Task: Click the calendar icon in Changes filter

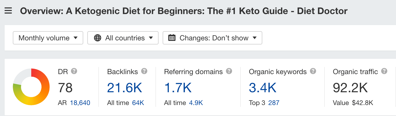Action: pyautogui.click(x=172, y=38)
